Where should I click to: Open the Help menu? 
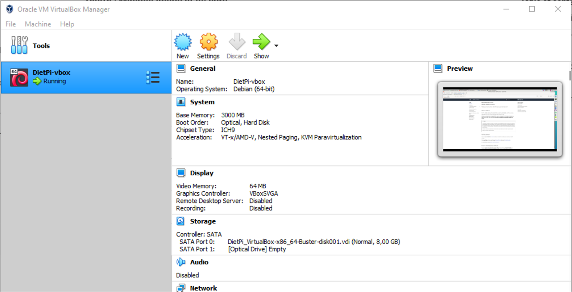coord(67,24)
